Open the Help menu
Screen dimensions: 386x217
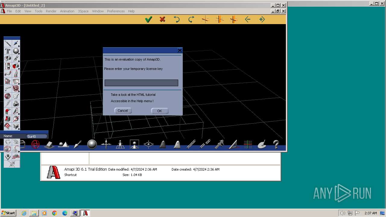click(x=131, y=11)
